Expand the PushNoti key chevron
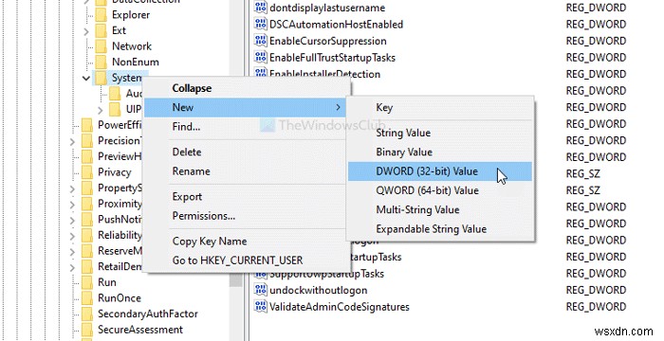 pyautogui.click(x=72, y=220)
